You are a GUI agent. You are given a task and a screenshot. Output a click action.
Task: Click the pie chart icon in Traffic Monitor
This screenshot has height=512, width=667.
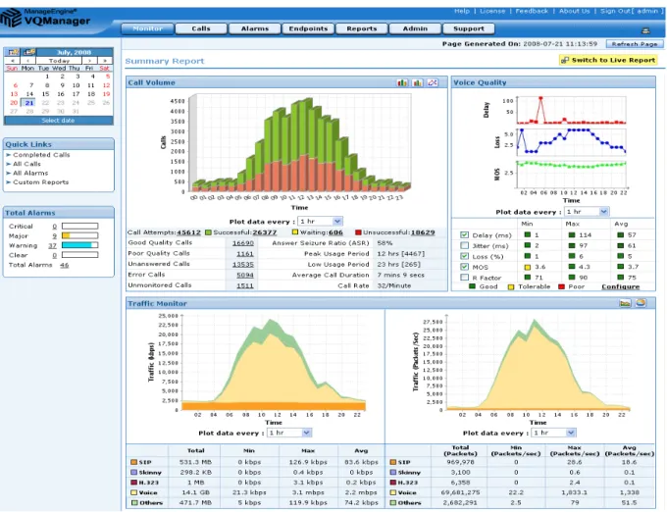[641, 303]
